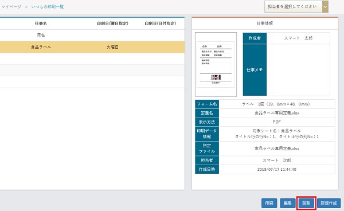The height and width of the screenshot is (211, 344).
Task: Click the 定義名 value 食品ラベル専用定義.xlsx
Action: click(x=277, y=113)
